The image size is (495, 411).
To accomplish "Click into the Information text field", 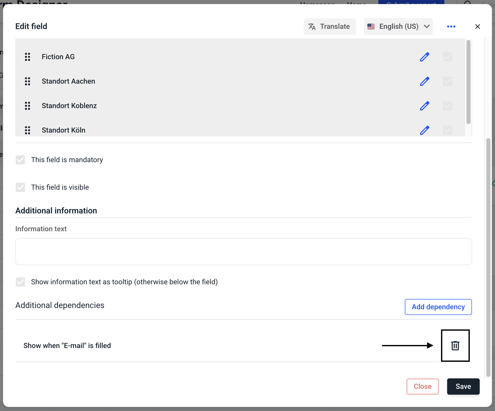I will 243,252.
